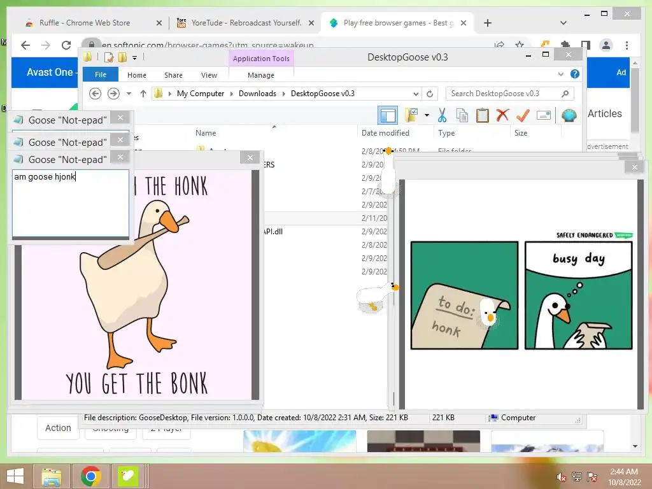Click the new folder icon in quick access toolbar
The height and width of the screenshot is (489, 652).
[x=123, y=57]
